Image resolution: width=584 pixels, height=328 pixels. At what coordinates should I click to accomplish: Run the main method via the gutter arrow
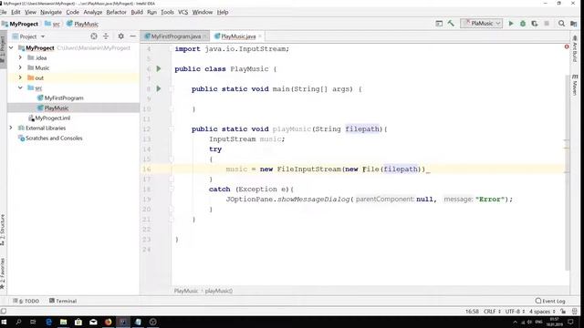159,89
